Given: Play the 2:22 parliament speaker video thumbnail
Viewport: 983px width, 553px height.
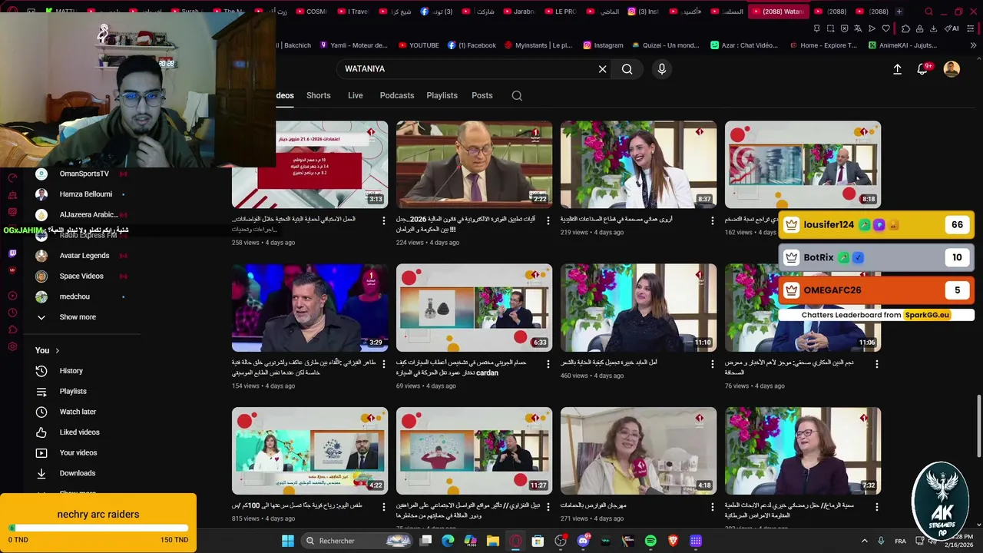Looking at the screenshot, I should coord(474,164).
